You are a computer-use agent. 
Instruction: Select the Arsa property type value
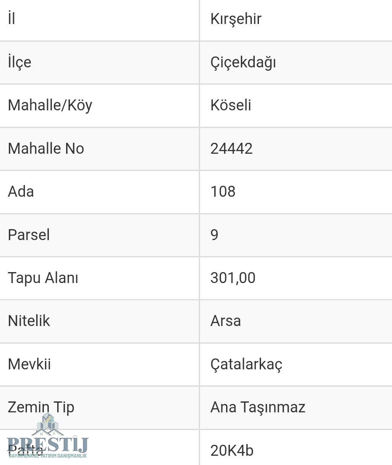pos(226,321)
